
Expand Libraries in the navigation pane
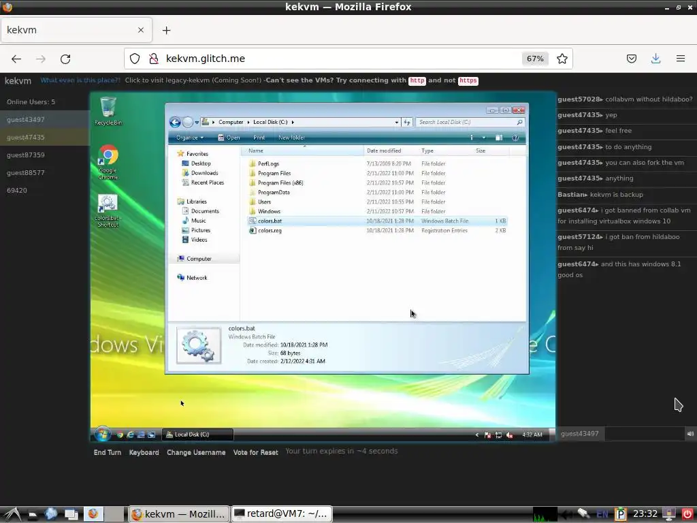pos(192,202)
